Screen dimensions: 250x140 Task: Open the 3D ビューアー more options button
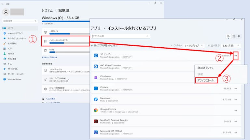point(235,55)
